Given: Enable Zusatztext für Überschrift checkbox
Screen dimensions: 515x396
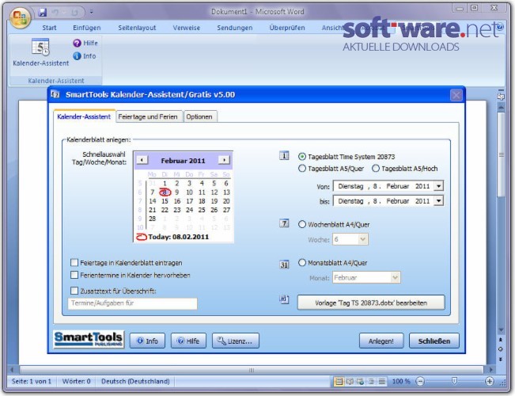Looking at the screenshot, I should pos(74,291).
